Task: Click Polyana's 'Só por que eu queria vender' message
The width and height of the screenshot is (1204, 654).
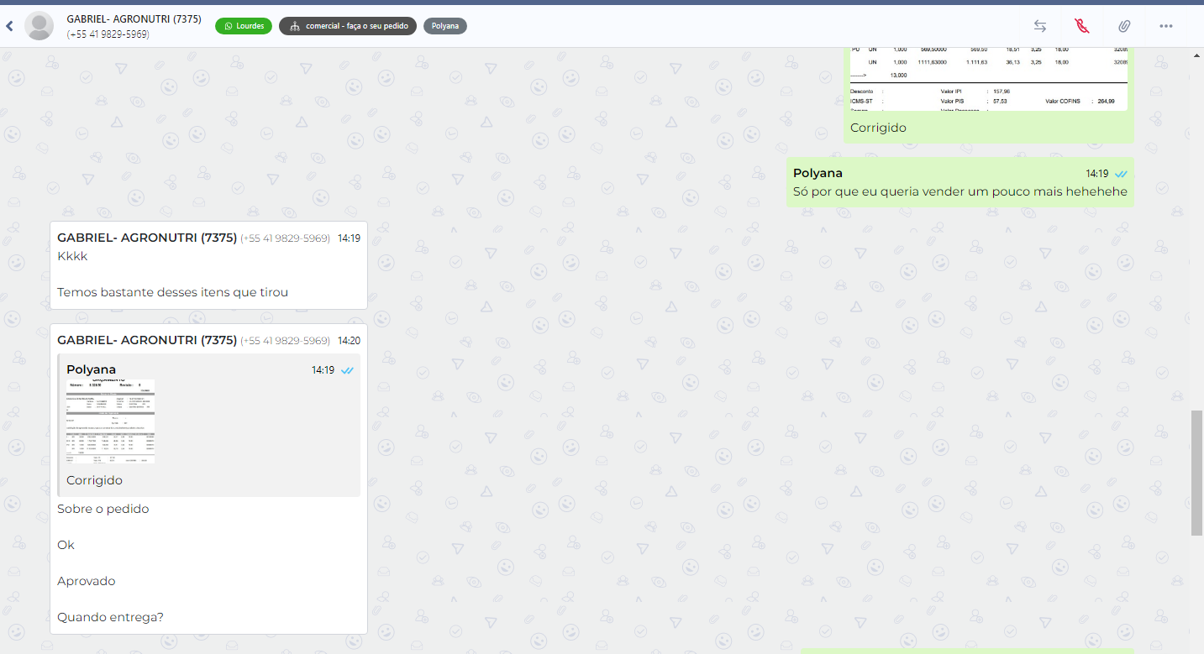Action: (x=960, y=192)
